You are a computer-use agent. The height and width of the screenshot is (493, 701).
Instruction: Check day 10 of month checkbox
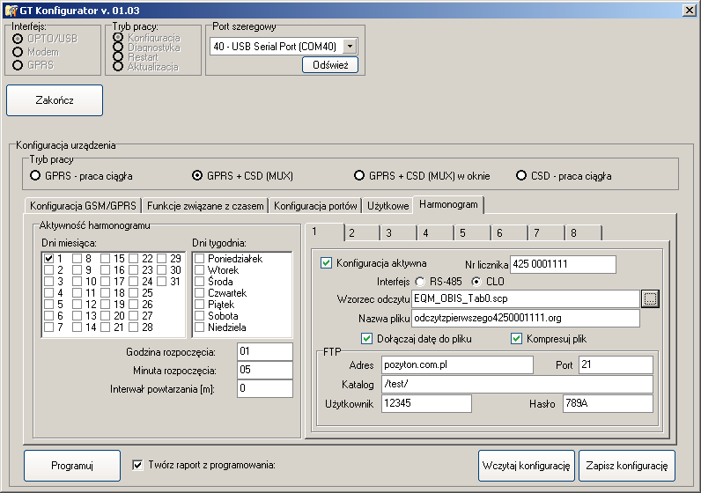[77, 281]
